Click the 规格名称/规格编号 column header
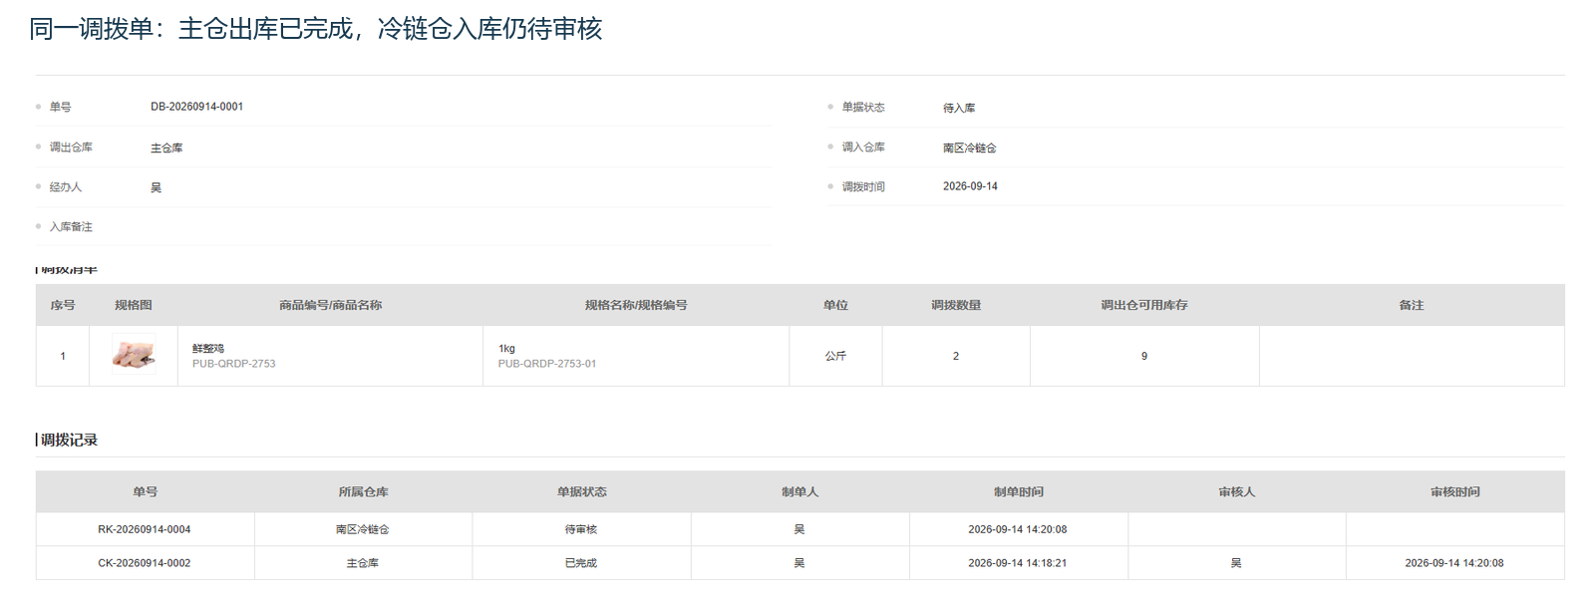This screenshot has width=1595, height=603. [636, 305]
